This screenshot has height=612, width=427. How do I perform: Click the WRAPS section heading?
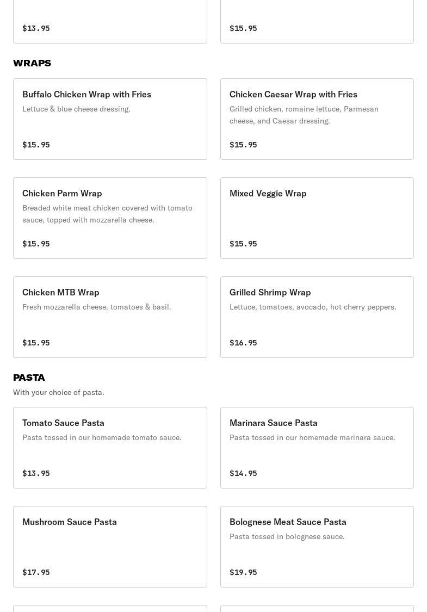[32, 63]
